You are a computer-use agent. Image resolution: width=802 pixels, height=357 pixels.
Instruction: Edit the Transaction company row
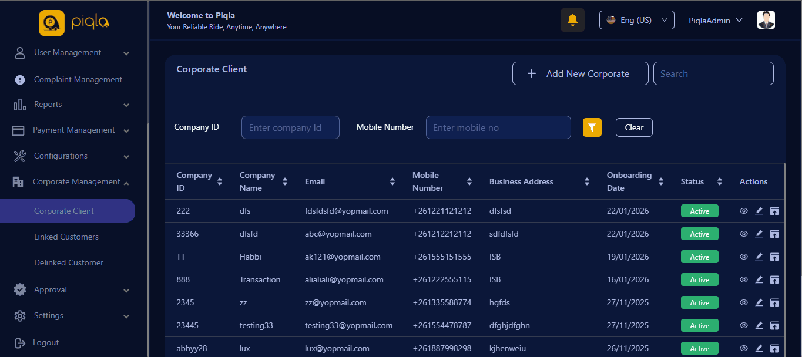coord(759,279)
